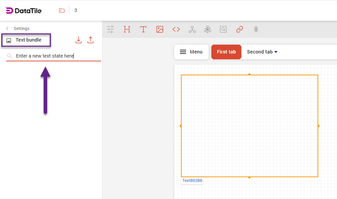Download the text bundle
Image resolution: width=337 pixels, height=199 pixels.
pyautogui.click(x=79, y=40)
